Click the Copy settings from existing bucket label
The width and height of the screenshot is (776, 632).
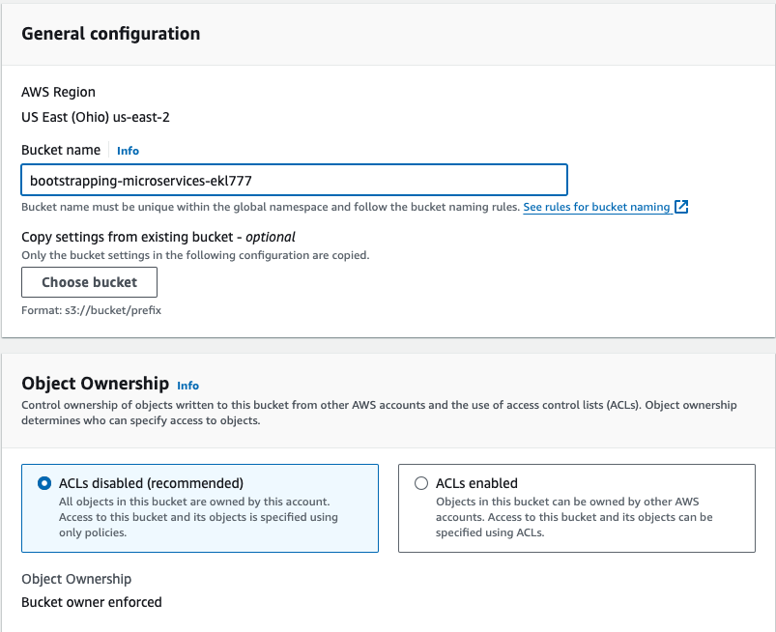158,237
